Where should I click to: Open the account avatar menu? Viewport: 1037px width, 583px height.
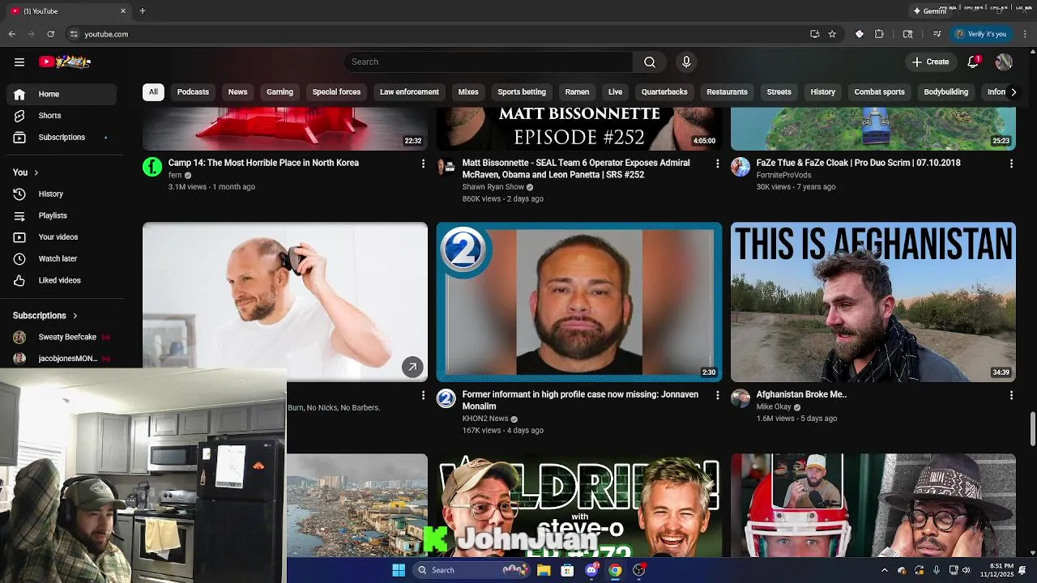1004,62
